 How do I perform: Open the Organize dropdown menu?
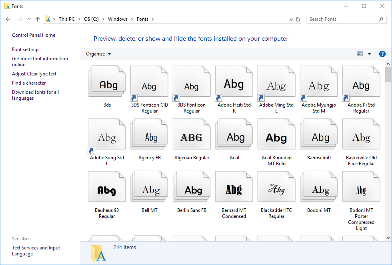tap(98, 54)
